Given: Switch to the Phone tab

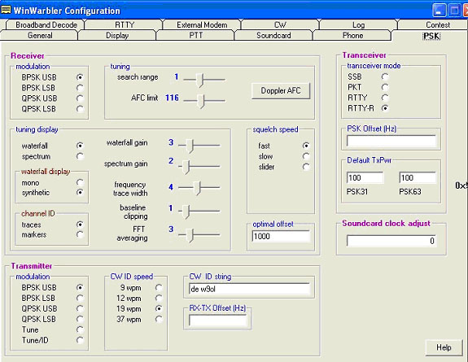Looking at the screenshot, I should point(352,35).
